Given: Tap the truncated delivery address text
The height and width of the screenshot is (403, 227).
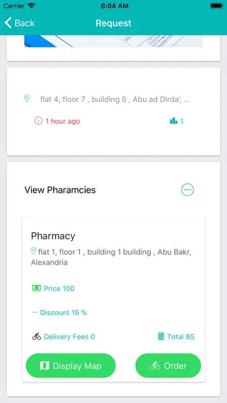Looking at the screenshot, I should 115,99.
